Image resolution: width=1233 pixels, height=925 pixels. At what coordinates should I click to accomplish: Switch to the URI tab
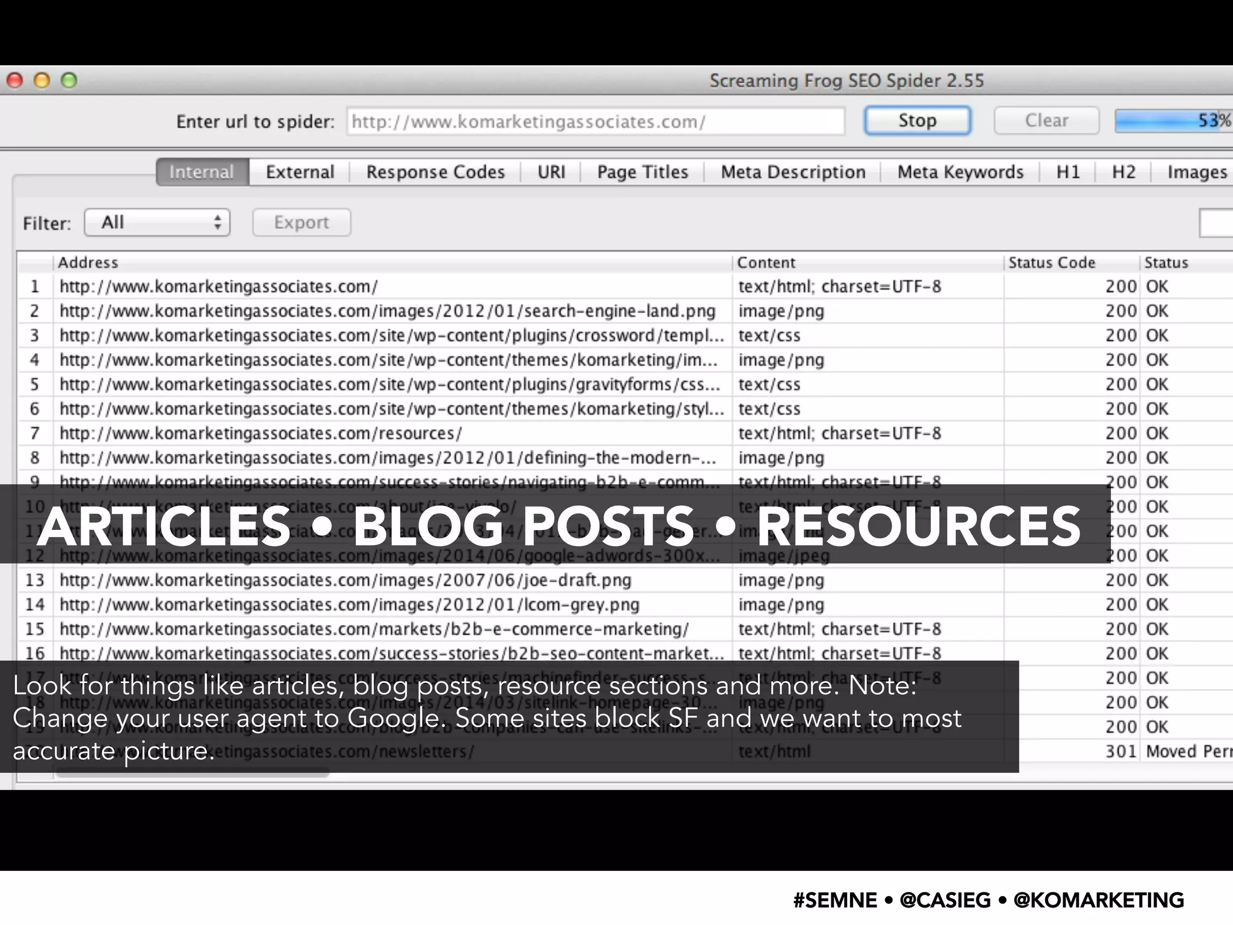551,172
